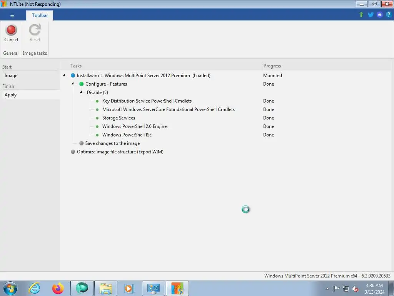Open the Apply page in sidebar
394x296 pixels.
[10, 95]
